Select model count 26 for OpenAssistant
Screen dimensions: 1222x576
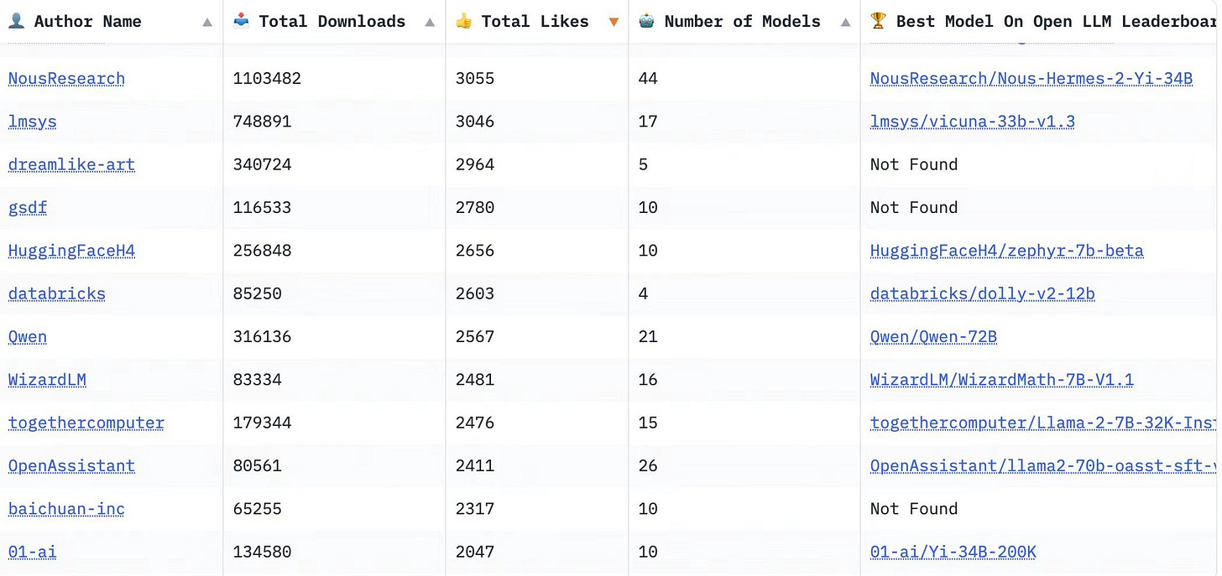pyautogui.click(x=648, y=466)
